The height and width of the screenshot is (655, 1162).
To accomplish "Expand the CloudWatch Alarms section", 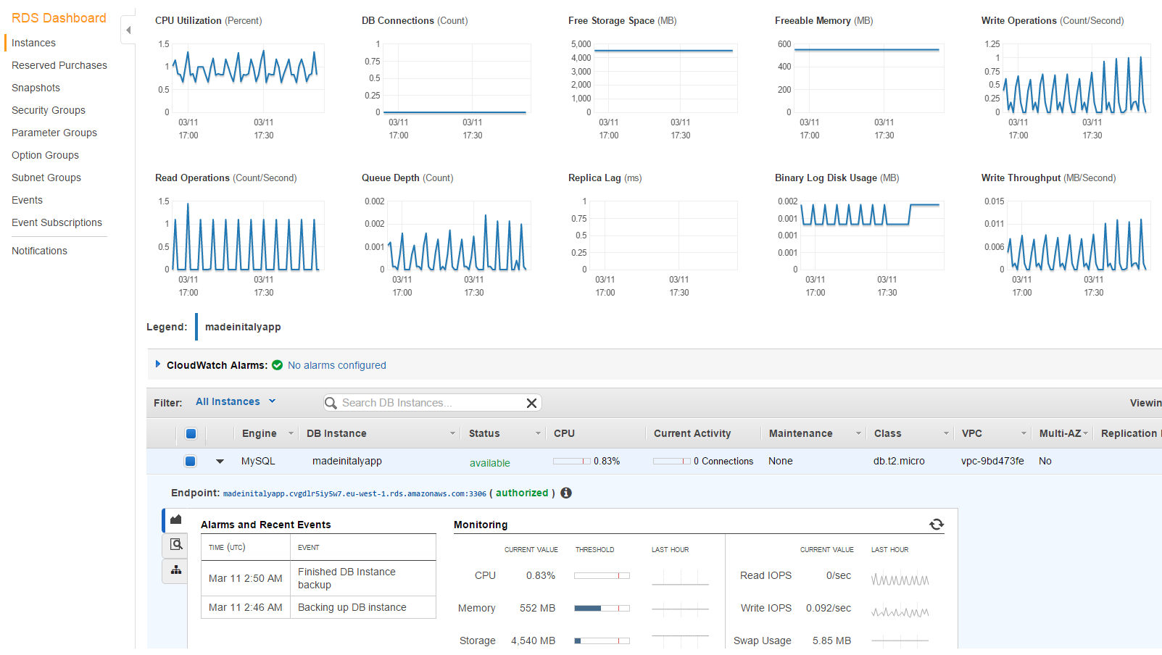I will pos(158,364).
